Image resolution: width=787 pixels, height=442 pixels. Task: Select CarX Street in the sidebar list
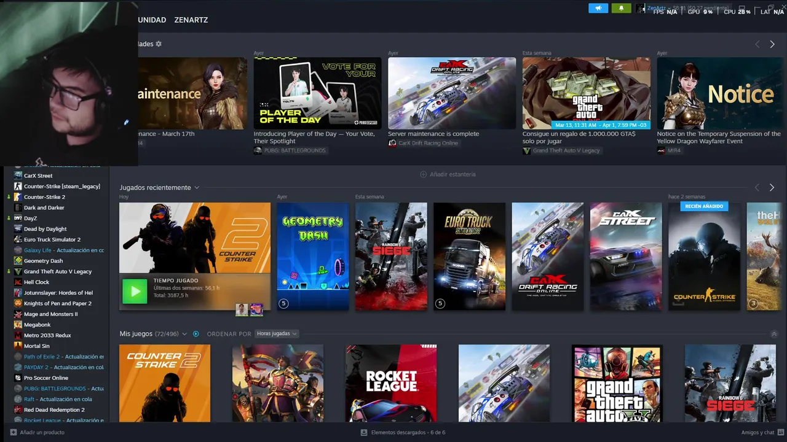click(x=38, y=176)
